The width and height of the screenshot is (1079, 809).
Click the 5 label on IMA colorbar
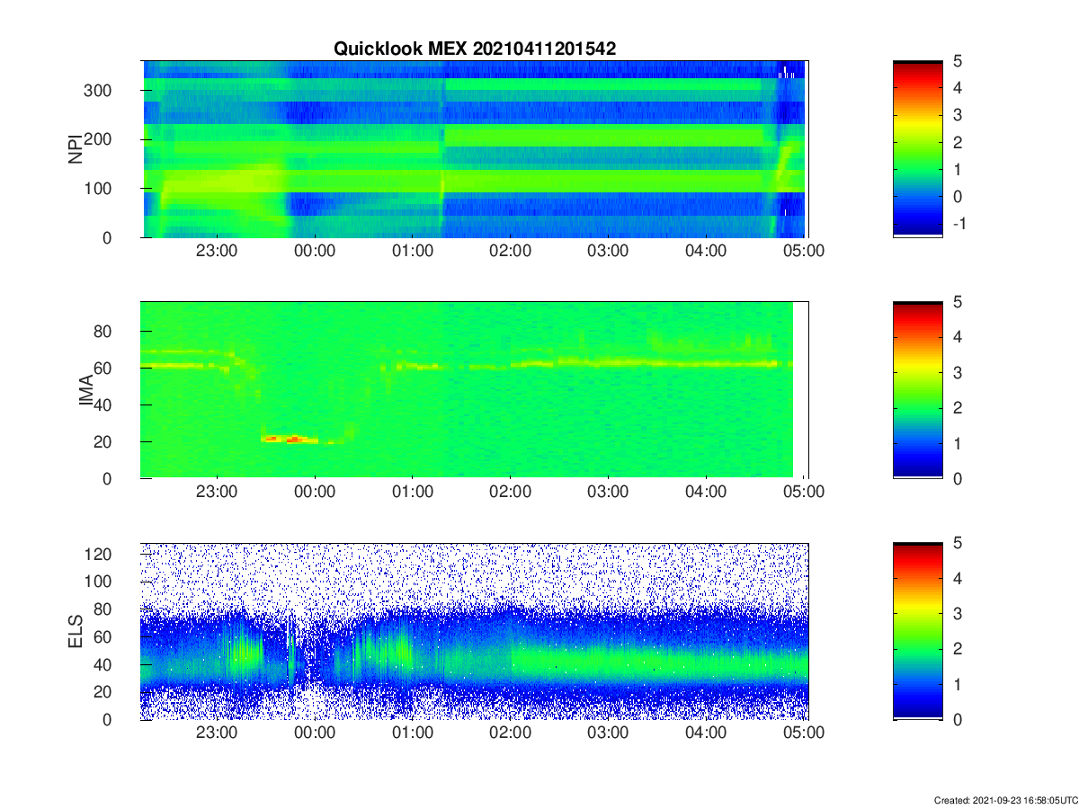pos(959,302)
